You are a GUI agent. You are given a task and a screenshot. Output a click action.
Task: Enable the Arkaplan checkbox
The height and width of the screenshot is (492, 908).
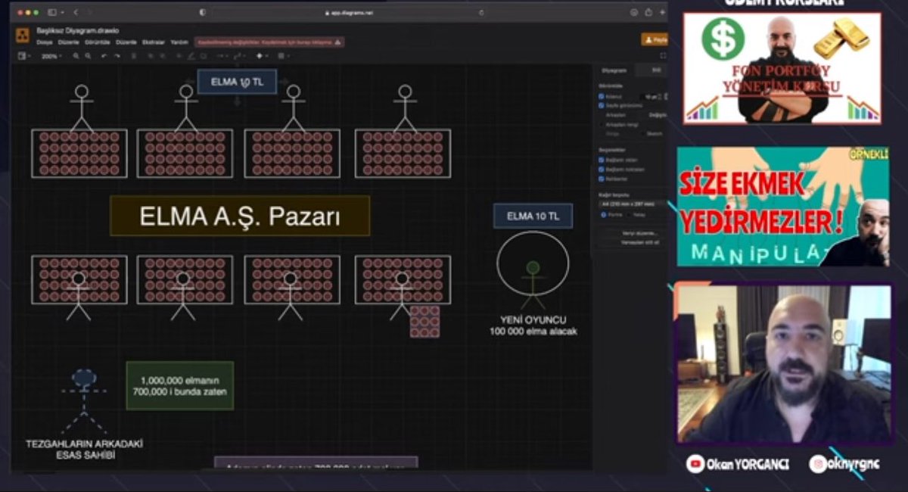click(x=601, y=115)
